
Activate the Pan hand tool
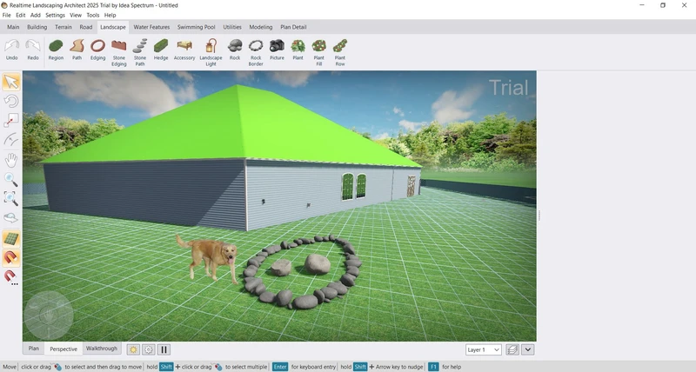[11, 160]
